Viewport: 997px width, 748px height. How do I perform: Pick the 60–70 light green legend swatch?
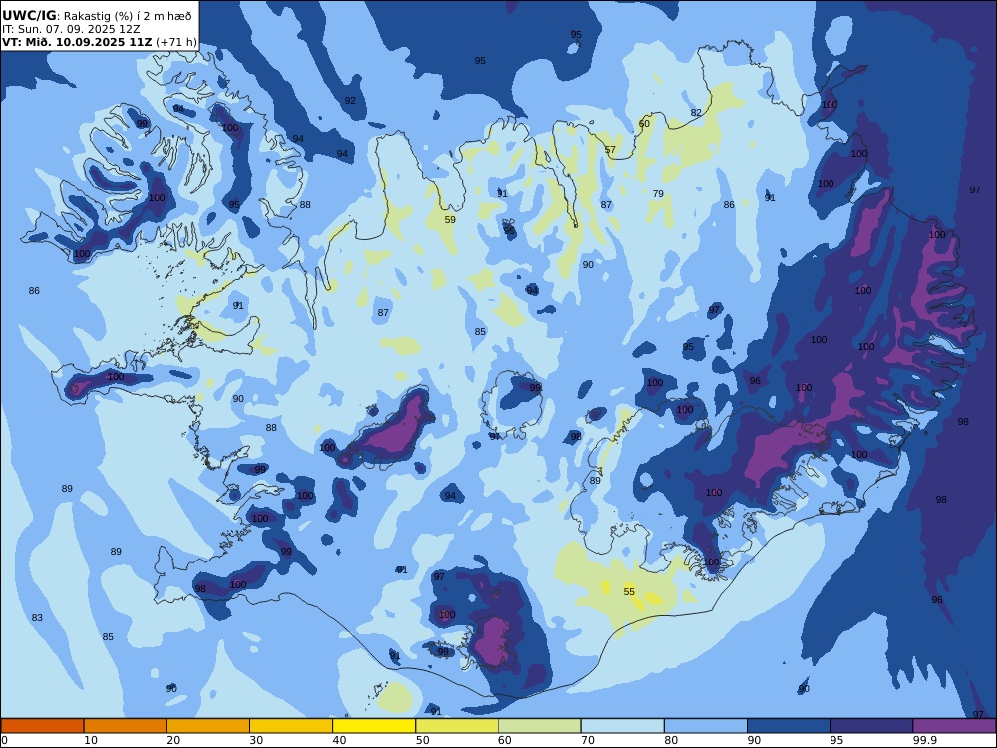(539, 726)
